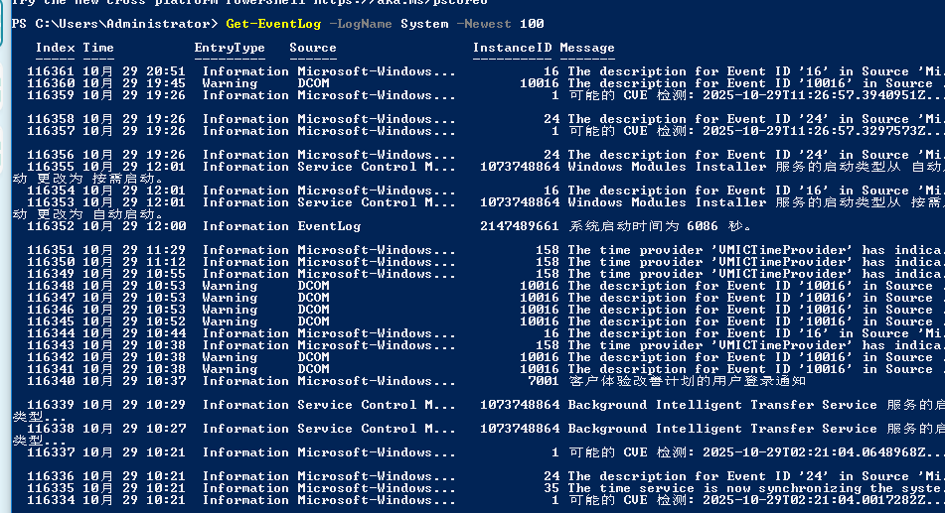Click the InstanceID column header
This screenshot has width=945, height=513.
[512, 48]
